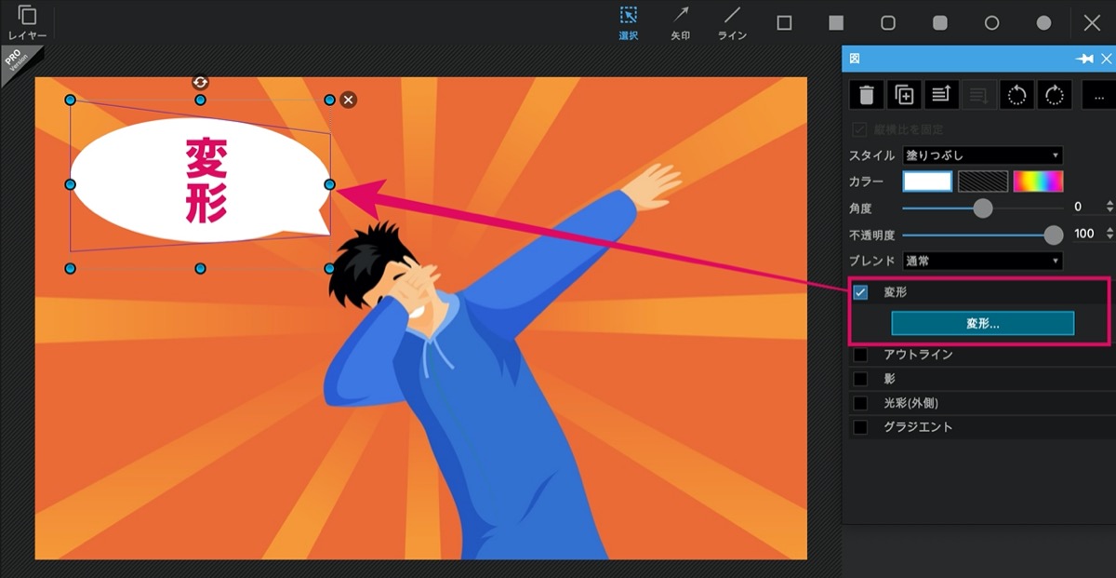Click the 不透明度 opacity slider handle
The width and height of the screenshot is (1116, 578).
[x=1054, y=235]
